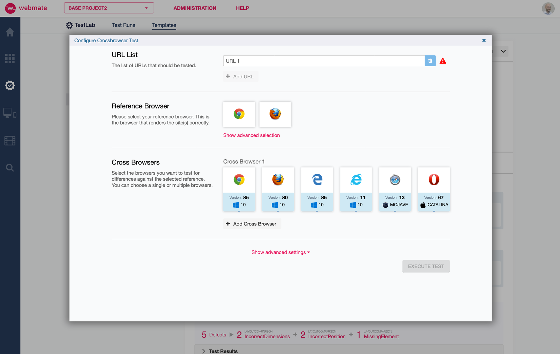This screenshot has width=560, height=354.
Task: Click the Add Cross Browser button
Action: click(x=252, y=224)
